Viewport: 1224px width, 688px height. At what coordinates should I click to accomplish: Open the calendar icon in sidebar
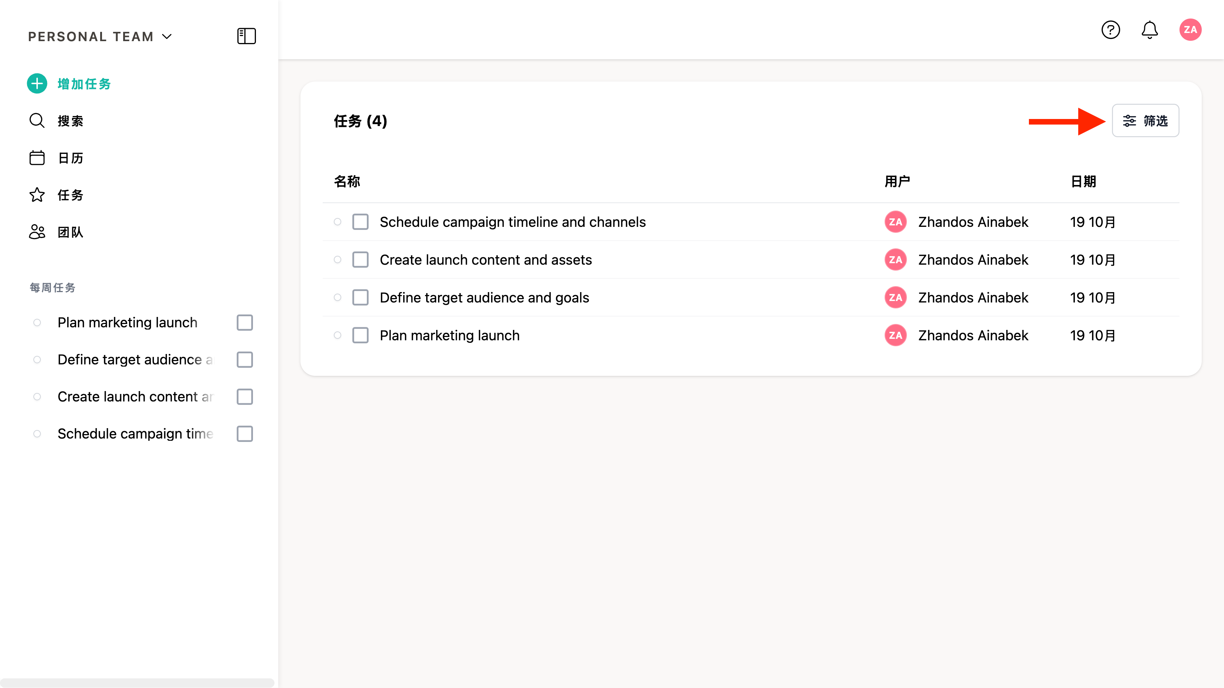coord(37,158)
